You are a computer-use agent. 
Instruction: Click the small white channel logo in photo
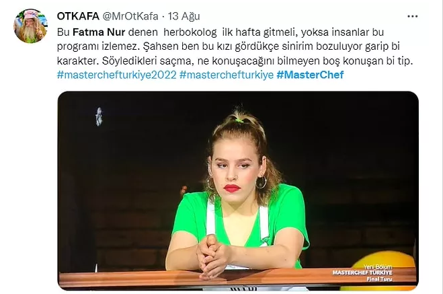pyautogui.click(x=99, y=116)
